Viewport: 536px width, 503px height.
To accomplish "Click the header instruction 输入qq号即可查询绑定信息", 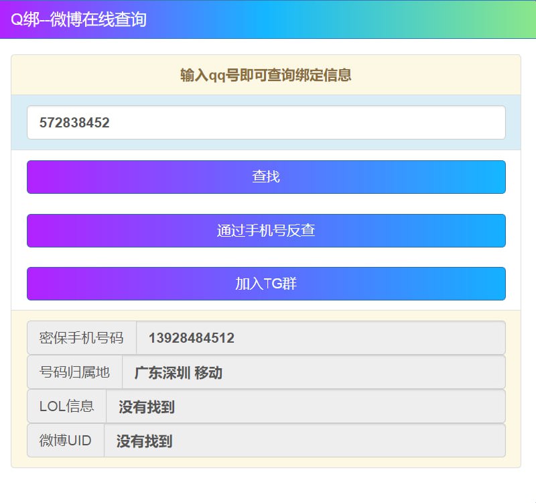I will 265,76.
